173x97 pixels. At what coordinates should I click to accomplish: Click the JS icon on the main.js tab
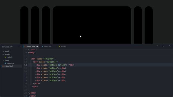tap(59, 47)
